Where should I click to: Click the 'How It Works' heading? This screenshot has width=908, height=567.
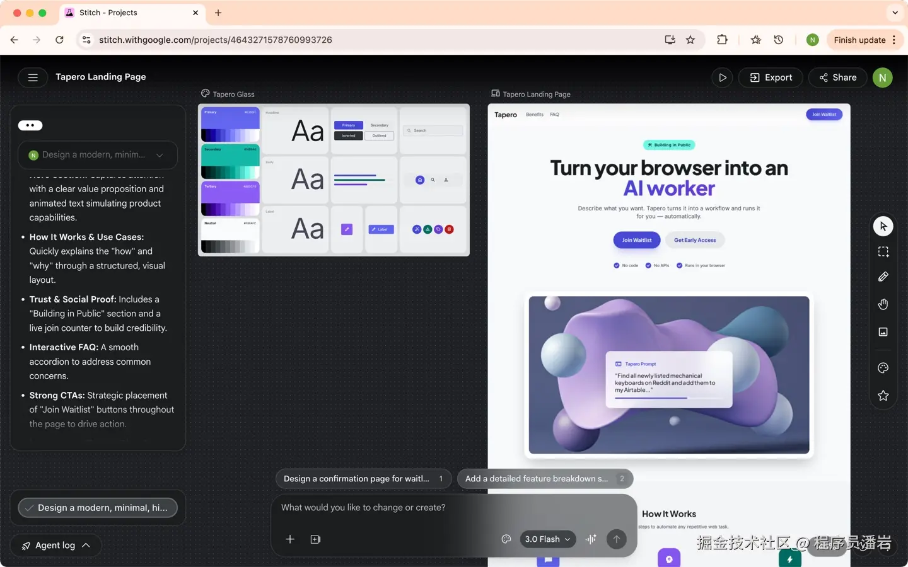coord(669,514)
